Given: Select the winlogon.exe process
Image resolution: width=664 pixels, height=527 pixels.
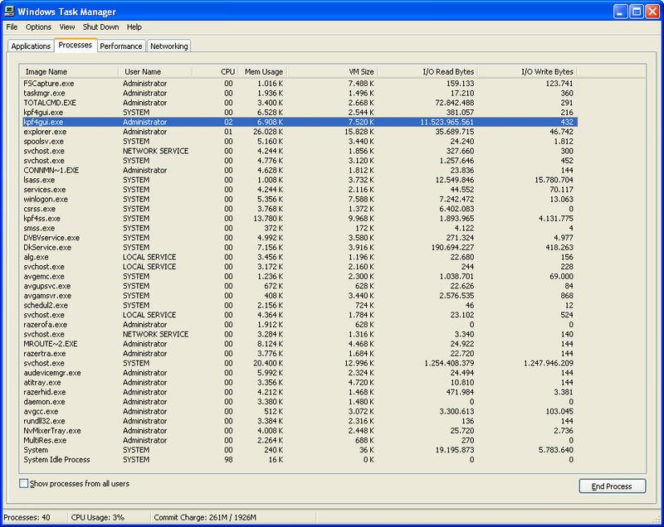Looking at the screenshot, I should point(300,200).
